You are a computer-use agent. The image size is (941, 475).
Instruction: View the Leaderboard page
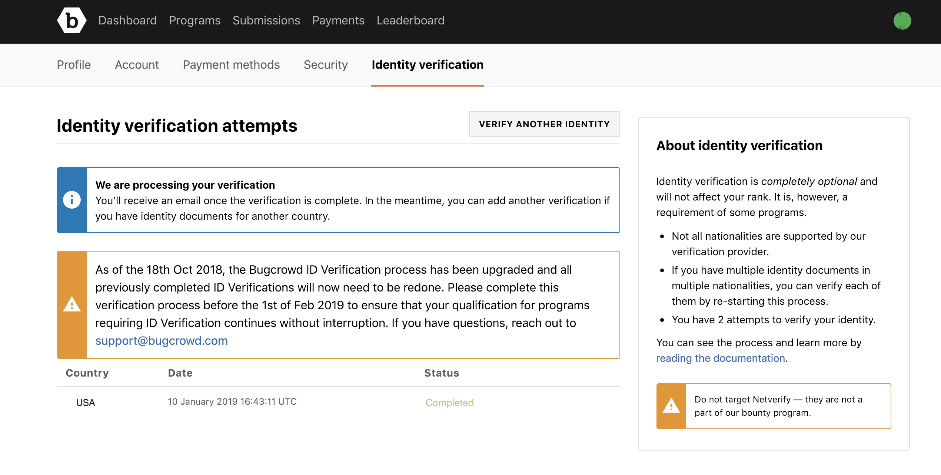coord(410,20)
